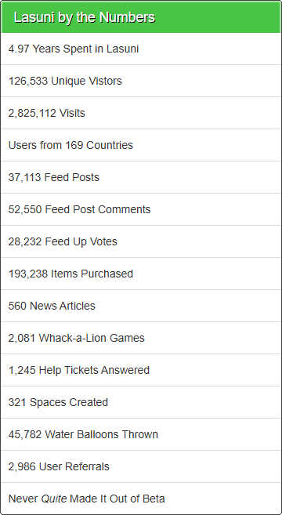Click the 52,550 Feed Post Comments row
Viewport: 282px width, 515px height.
click(x=141, y=209)
